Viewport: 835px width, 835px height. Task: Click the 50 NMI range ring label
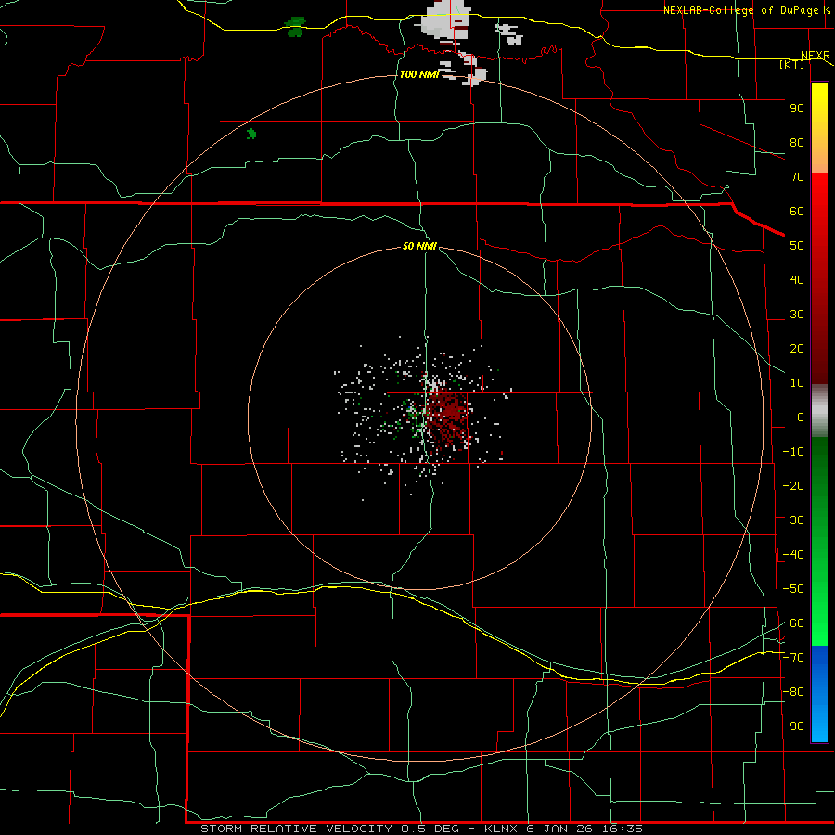[x=419, y=246]
